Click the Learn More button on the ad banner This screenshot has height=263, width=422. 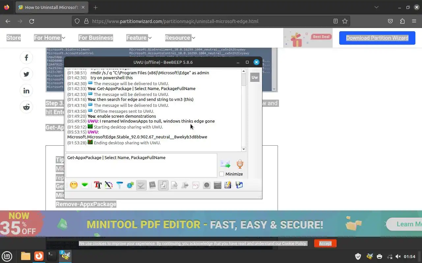click(405, 224)
